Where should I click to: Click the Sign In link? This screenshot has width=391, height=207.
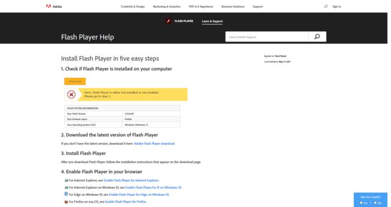click(337, 7)
